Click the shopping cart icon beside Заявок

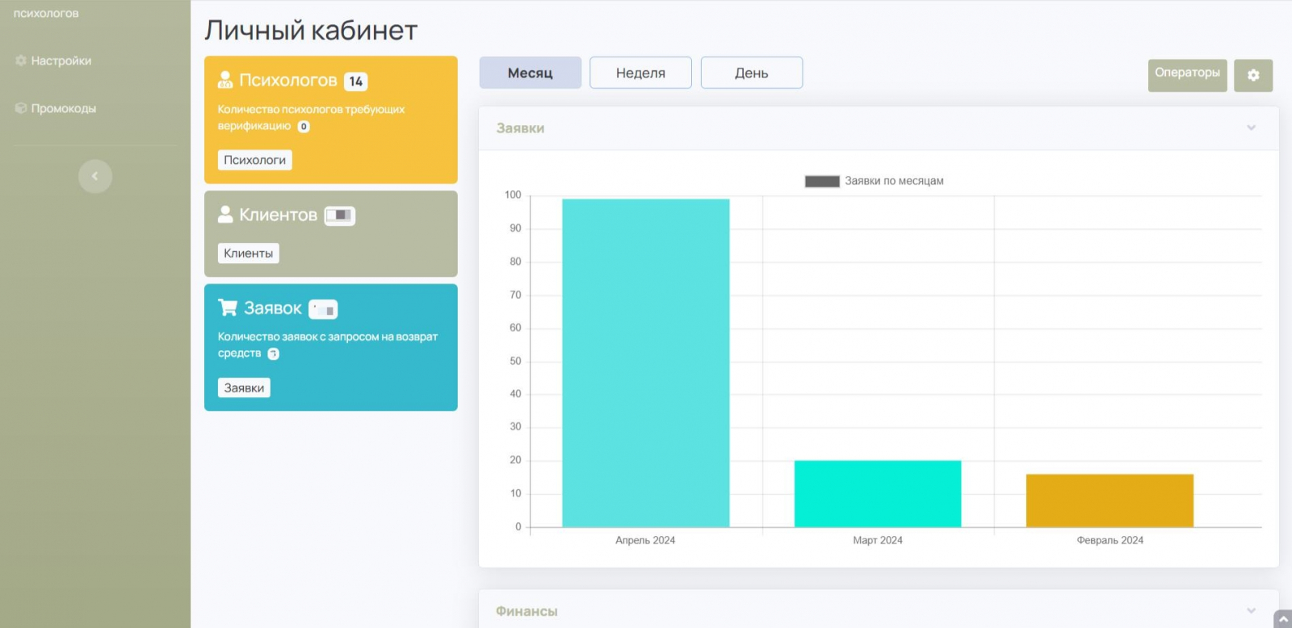(x=228, y=308)
